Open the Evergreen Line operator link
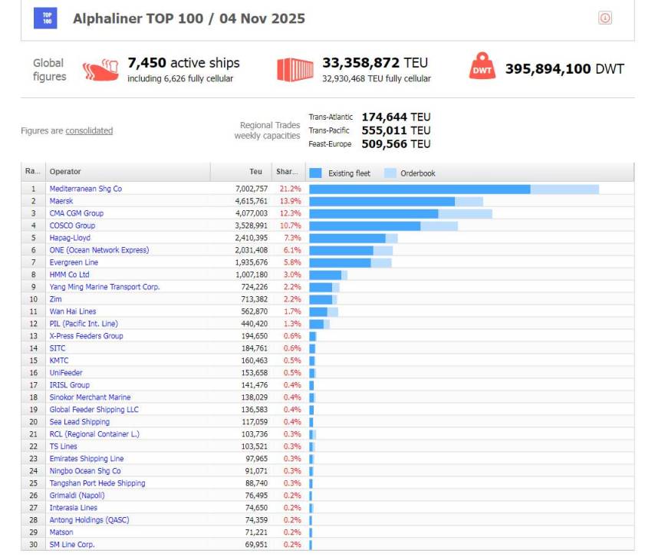Viewport: 655px width, 557px height. tap(74, 262)
